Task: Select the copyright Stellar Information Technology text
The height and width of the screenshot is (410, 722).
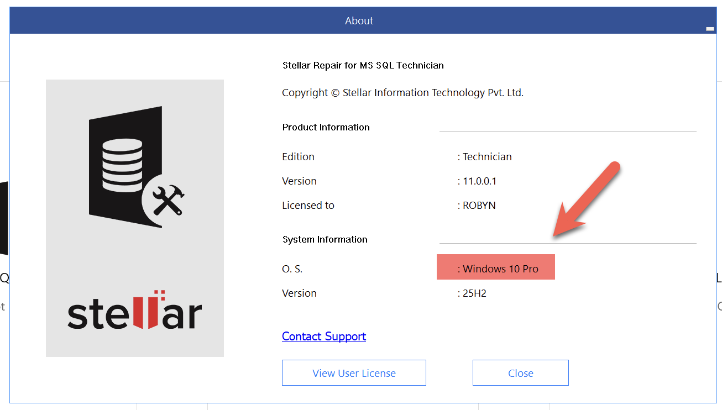Action: [x=402, y=93]
